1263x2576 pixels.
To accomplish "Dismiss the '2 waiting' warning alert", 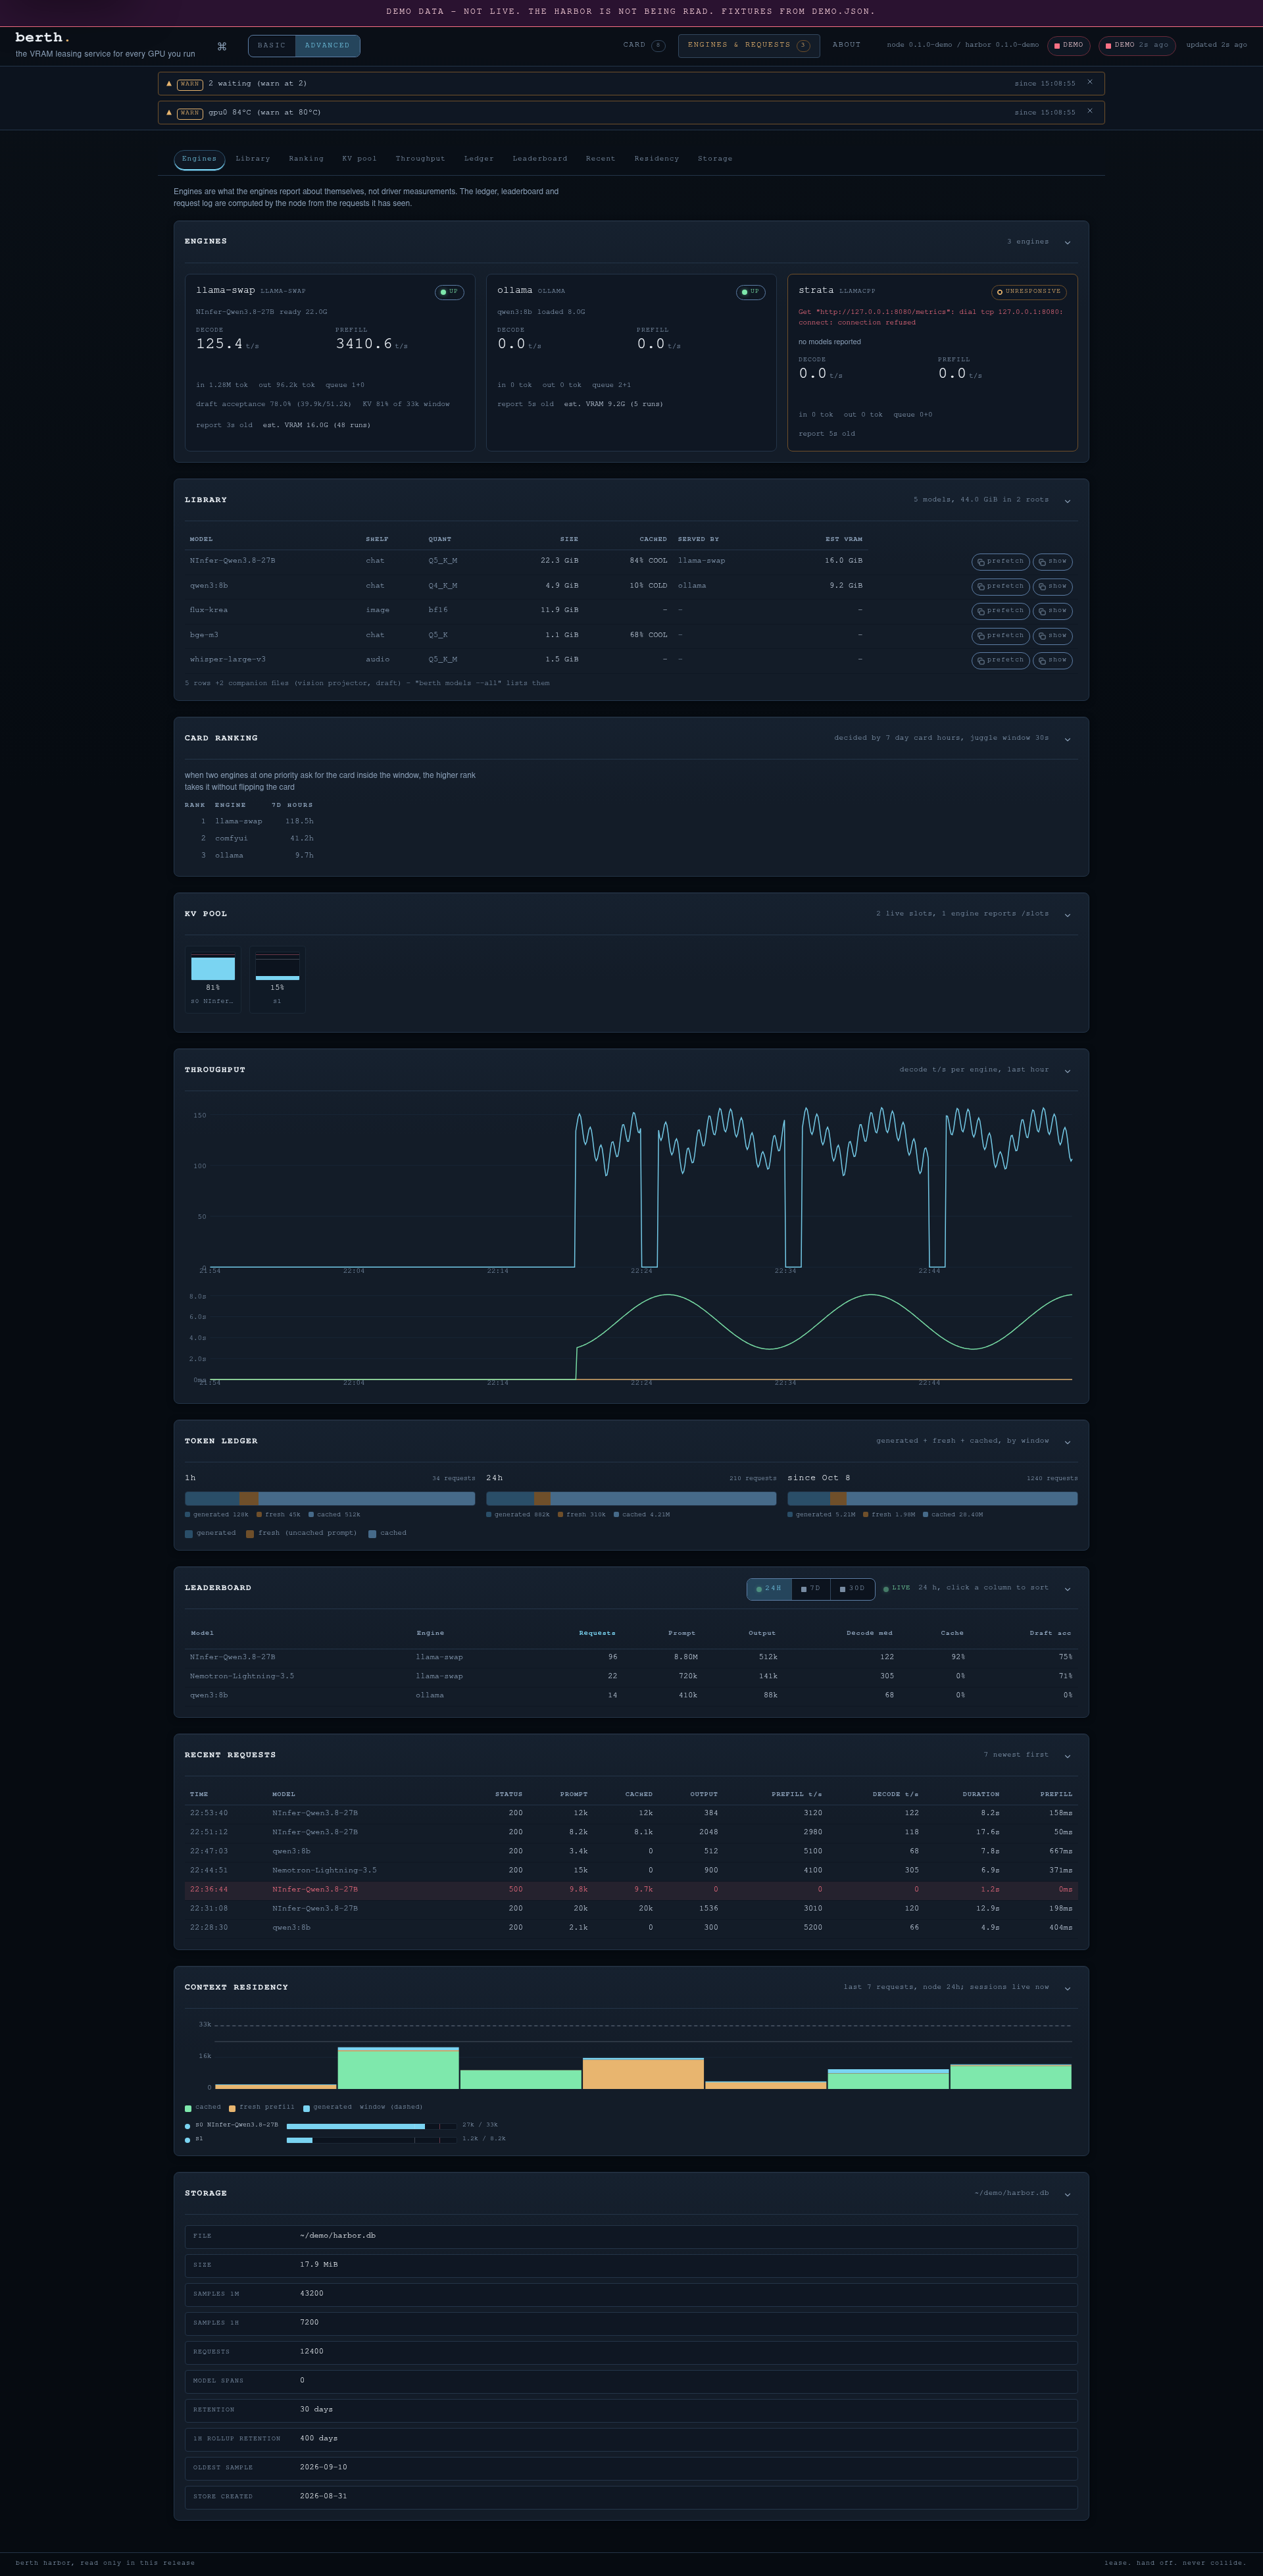I will coord(1089,83).
